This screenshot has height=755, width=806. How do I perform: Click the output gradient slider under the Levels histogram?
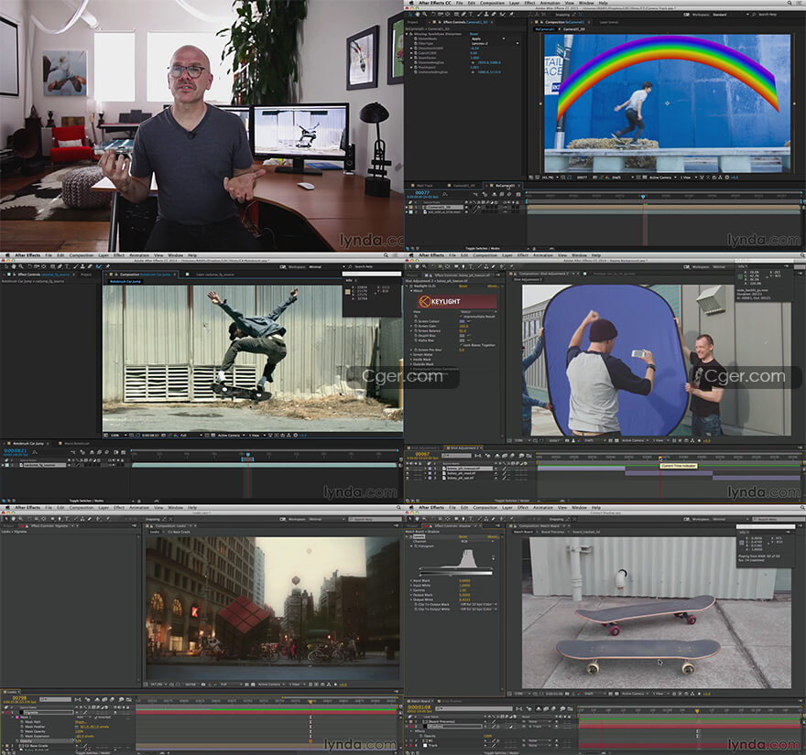coord(456,573)
